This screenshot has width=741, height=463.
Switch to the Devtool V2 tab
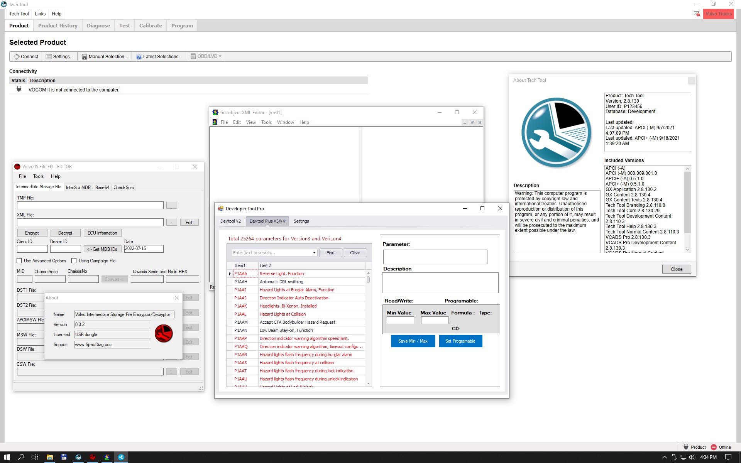(230, 221)
